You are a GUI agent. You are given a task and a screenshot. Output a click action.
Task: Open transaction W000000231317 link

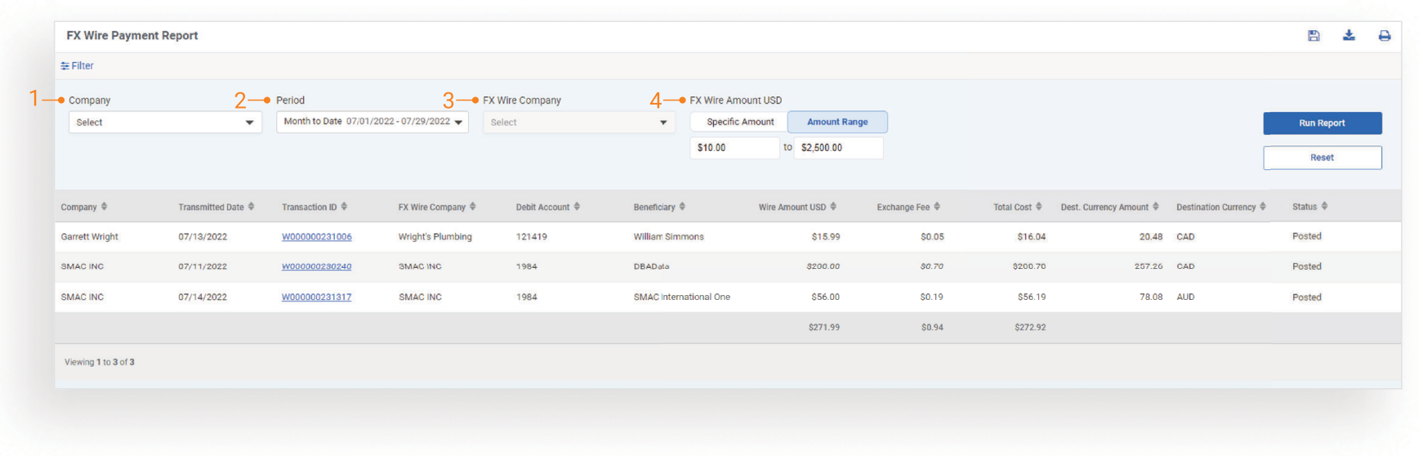click(316, 297)
